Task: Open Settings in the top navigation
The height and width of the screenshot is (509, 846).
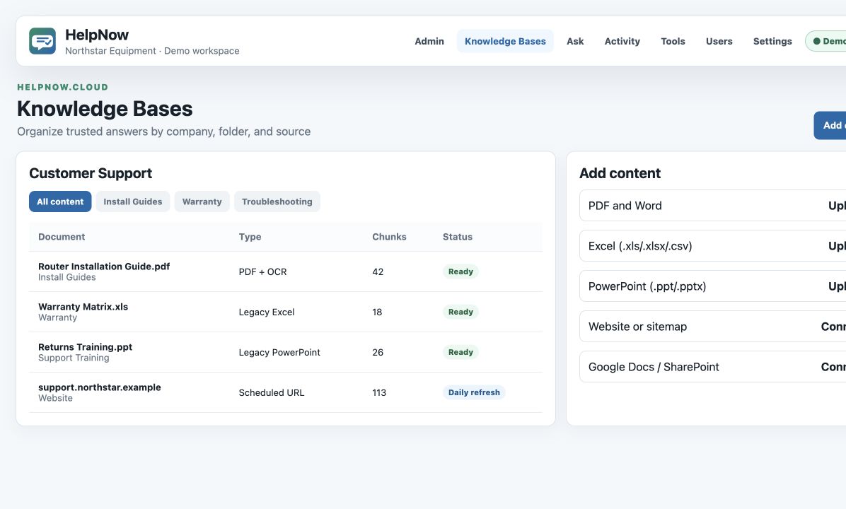Action: pyautogui.click(x=772, y=41)
